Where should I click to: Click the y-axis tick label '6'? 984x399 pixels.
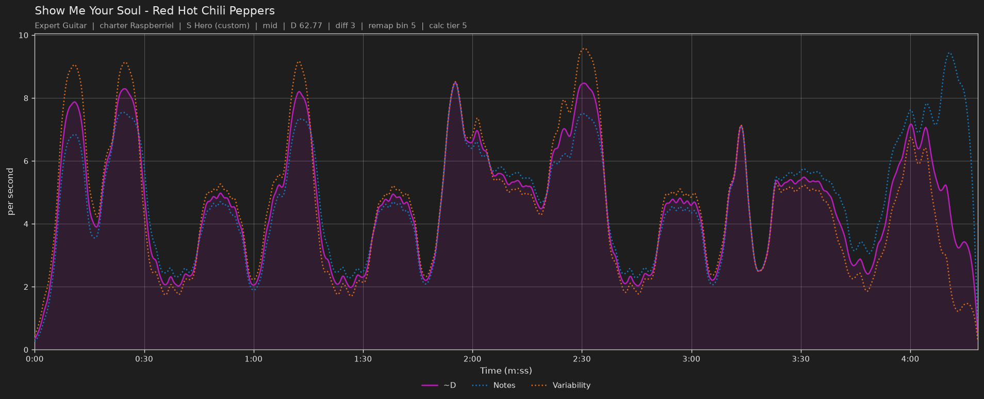(x=26, y=161)
